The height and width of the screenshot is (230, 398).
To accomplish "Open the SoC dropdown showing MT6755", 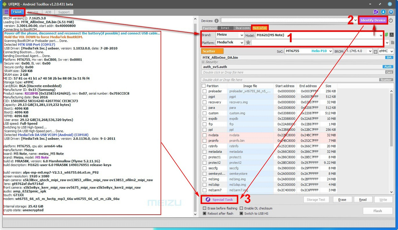I will click(309, 51).
